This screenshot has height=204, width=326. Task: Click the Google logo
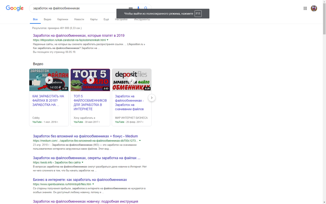click(15, 8)
